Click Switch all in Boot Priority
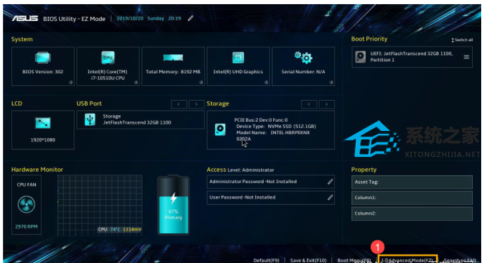483x263 pixels. (462, 40)
